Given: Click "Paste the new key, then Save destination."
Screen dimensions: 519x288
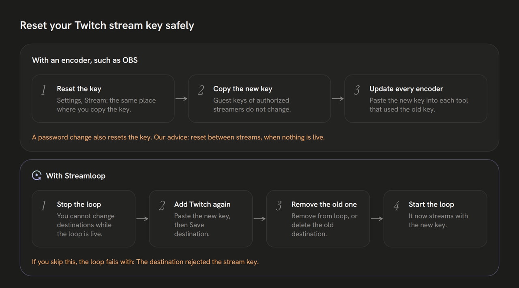Looking at the screenshot, I should (x=202, y=225).
